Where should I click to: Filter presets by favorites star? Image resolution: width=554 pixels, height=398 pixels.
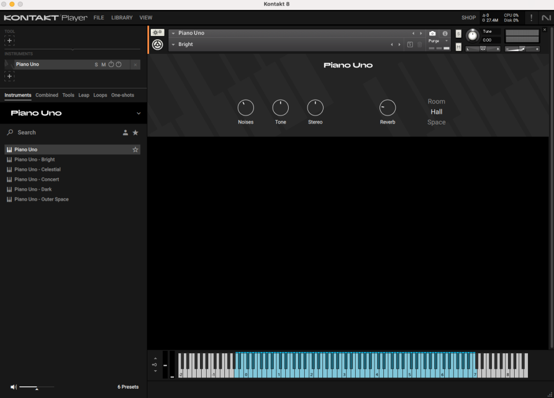[135, 132]
